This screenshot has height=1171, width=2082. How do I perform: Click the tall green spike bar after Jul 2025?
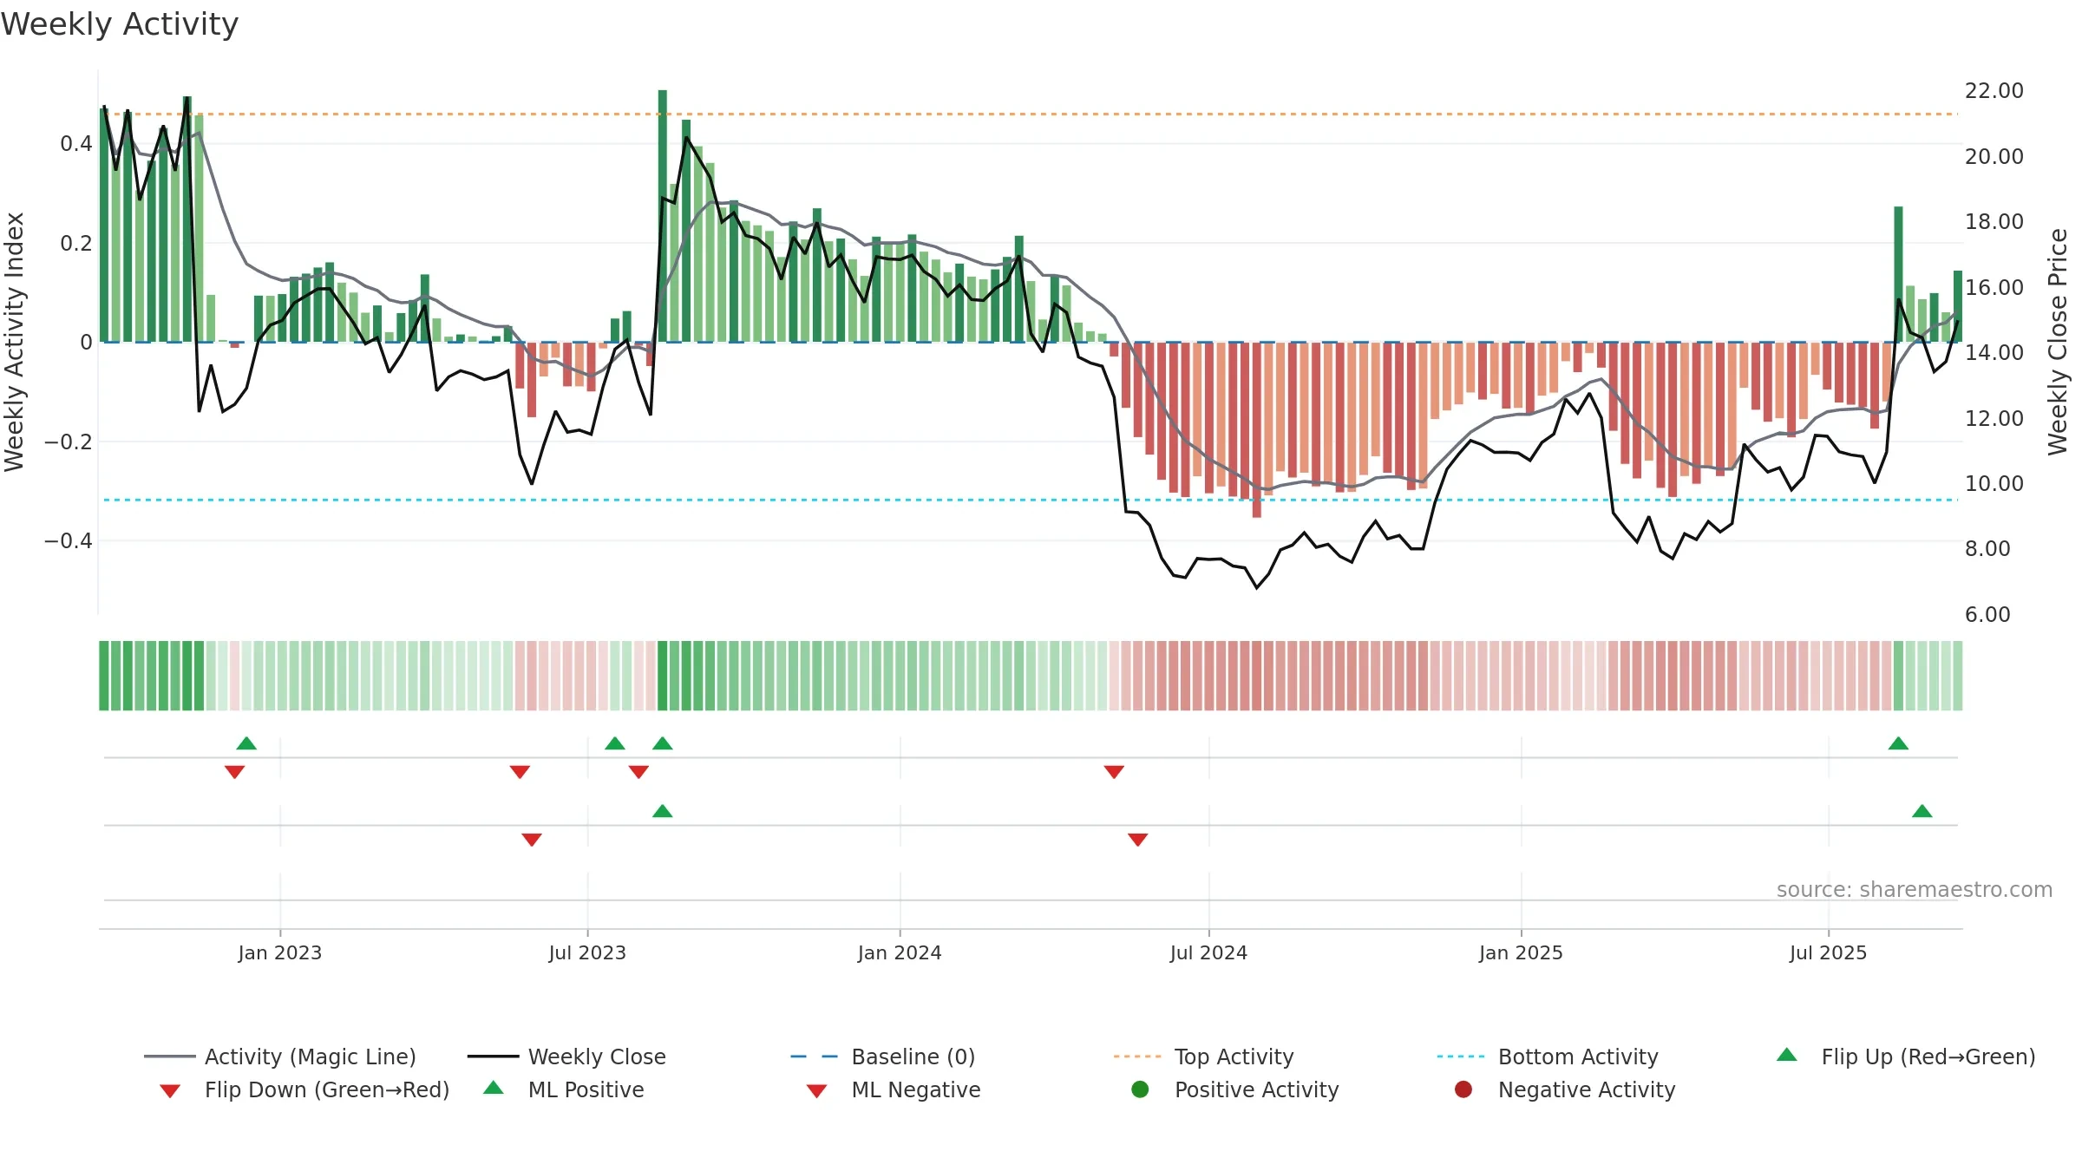pyautogui.click(x=1898, y=274)
